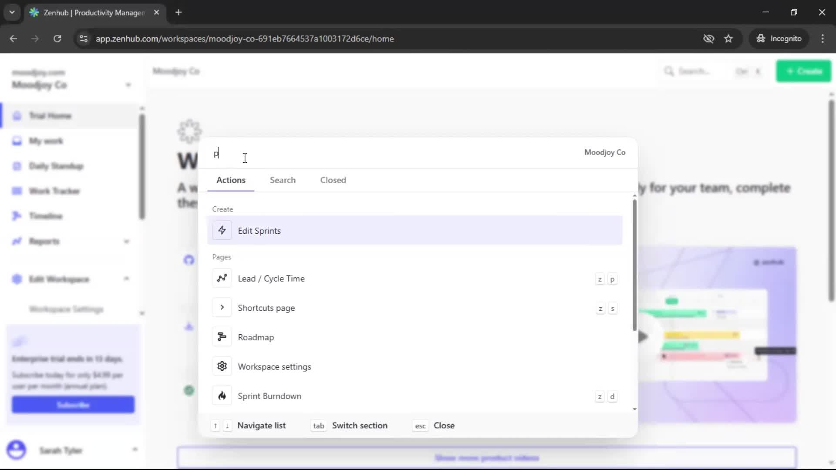836x470 pixels.
Task: Click the Workspace settings gear icon
Action: point(222,366)
